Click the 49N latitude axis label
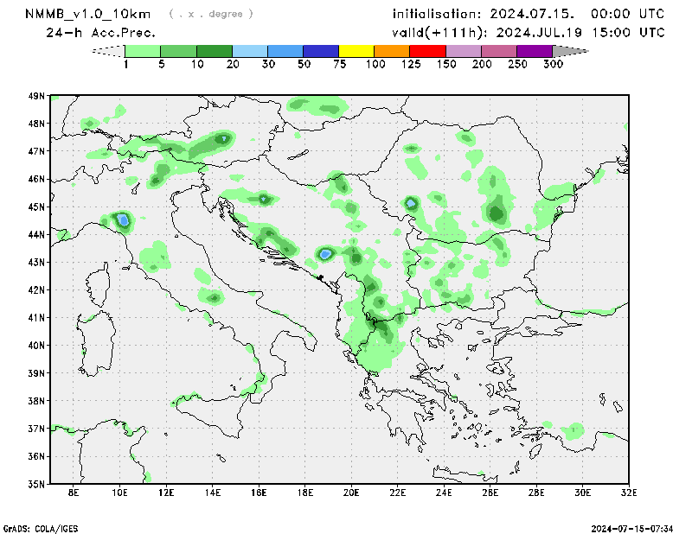692x534 pixels. (36, 96)
